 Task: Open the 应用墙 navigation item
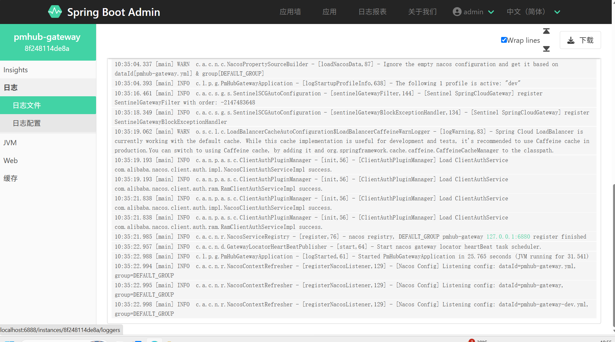coord(290,12)
